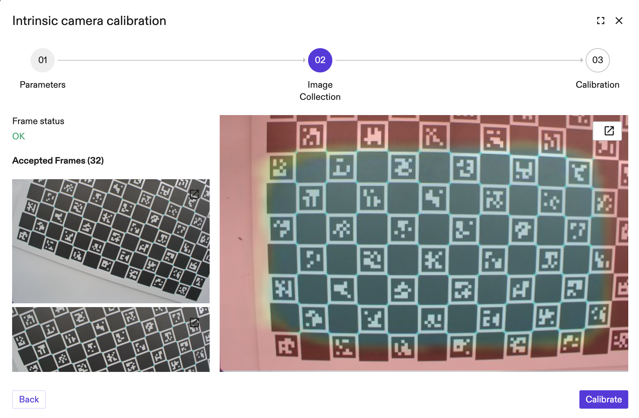Image resolution: width=639 pixels, height=418 pixels.
Task: Open first accepted frame via external icon
Action: click(194, 194)
